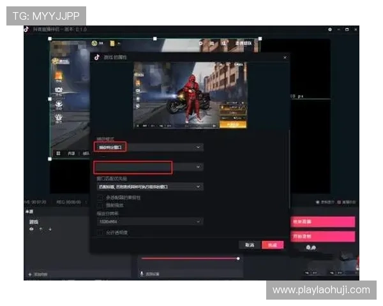Toggle the second checkbox under window match priority
This screenshot has height=306, width=383.
[x=100, y=205]
